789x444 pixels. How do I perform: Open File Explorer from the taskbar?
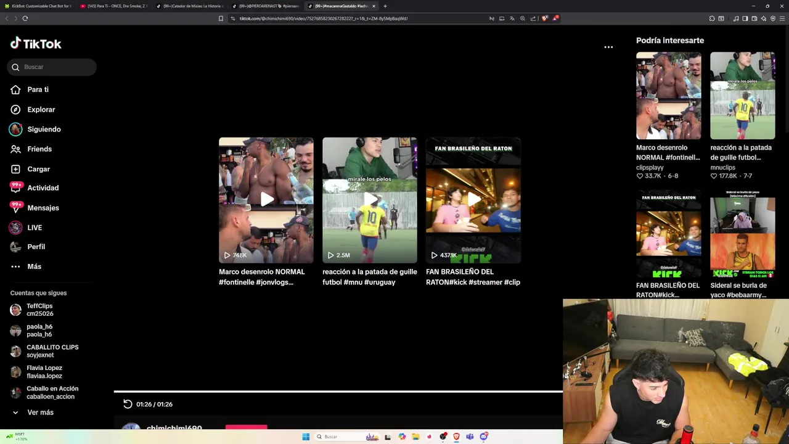tap(416, 437)
